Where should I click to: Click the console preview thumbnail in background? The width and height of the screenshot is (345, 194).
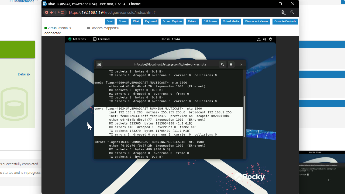pos(322,172)
